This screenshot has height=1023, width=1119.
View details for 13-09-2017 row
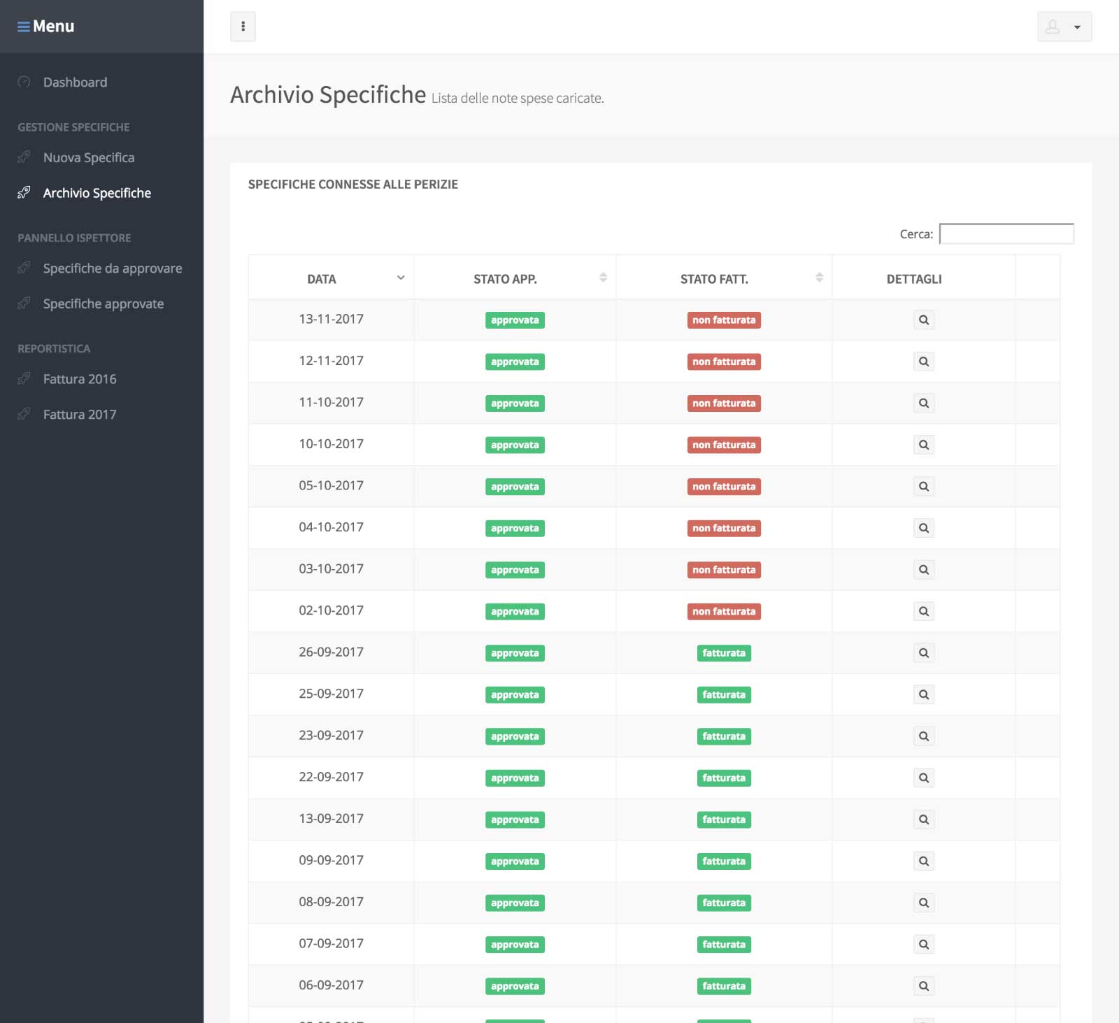924,820
